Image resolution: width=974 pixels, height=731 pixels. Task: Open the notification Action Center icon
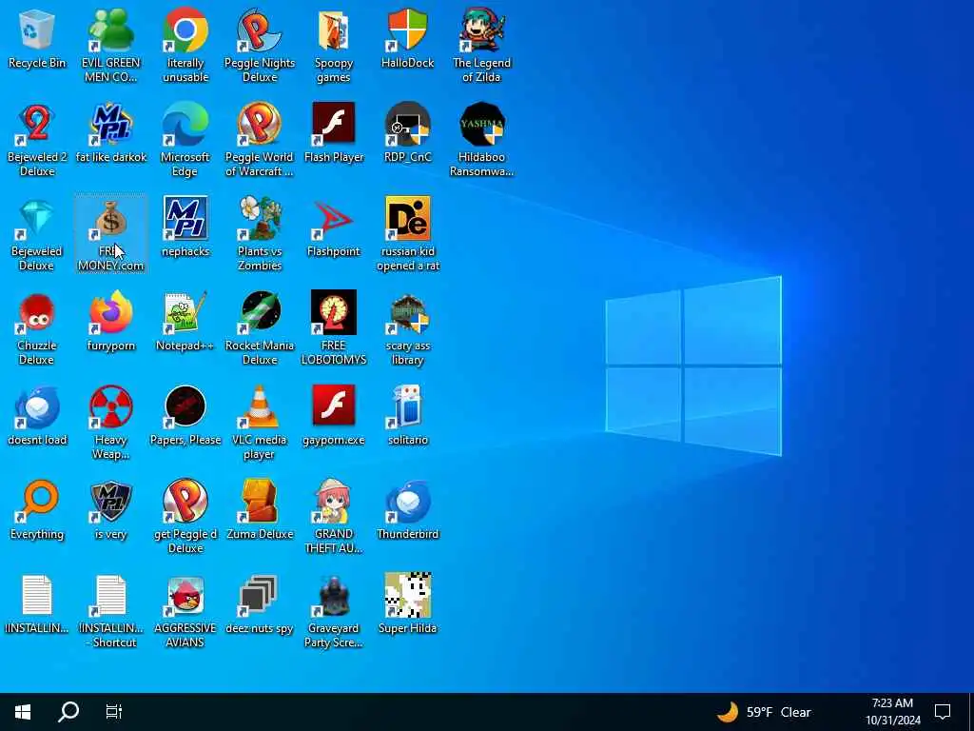click(x=943, y=712)
